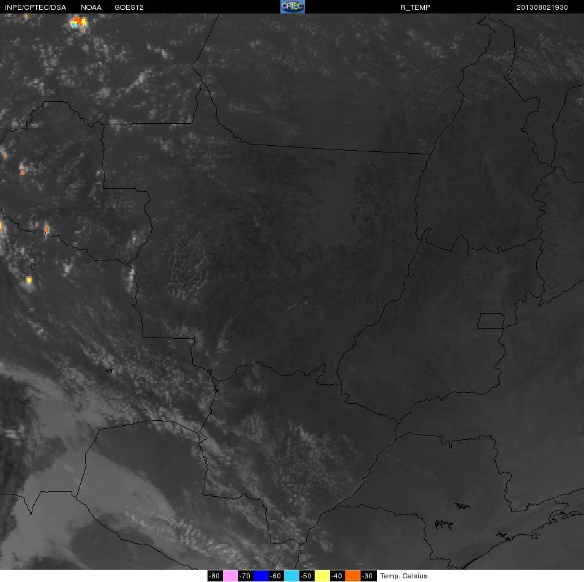Select the pink -80 to -70 swatch
Image resolution: width=584 pixels, height=582 pixels.
[x=230, y=576]
